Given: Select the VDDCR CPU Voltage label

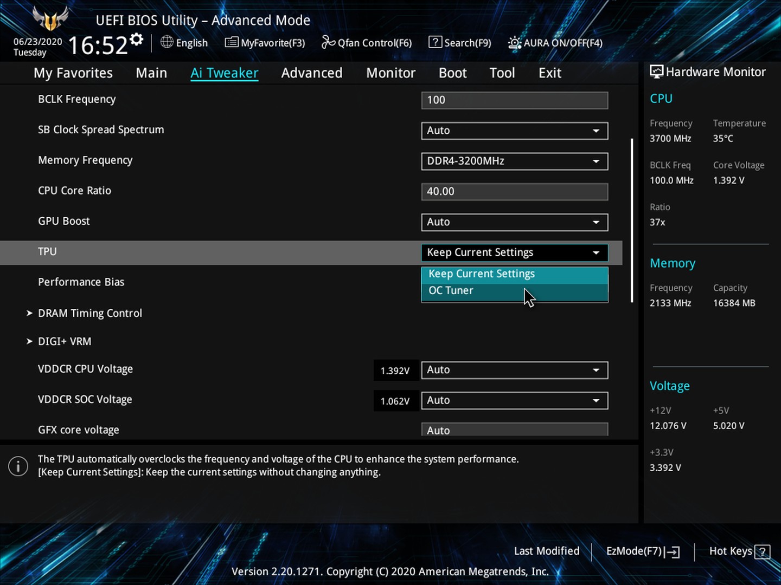Looking at the screenshot, I should (85, 369).
